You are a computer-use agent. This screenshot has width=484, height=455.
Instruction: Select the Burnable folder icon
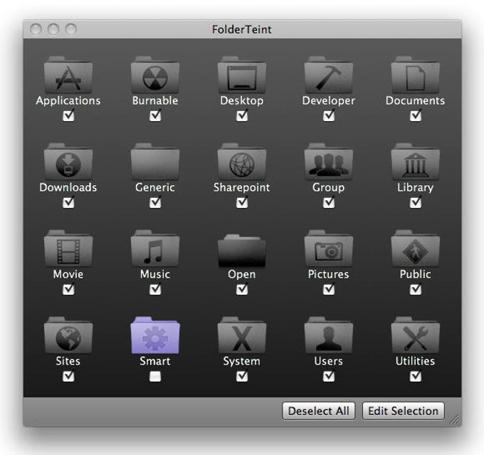155,75
